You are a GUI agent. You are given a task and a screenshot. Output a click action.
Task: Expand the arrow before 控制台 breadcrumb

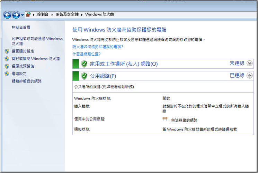click(x=34, y=15)
